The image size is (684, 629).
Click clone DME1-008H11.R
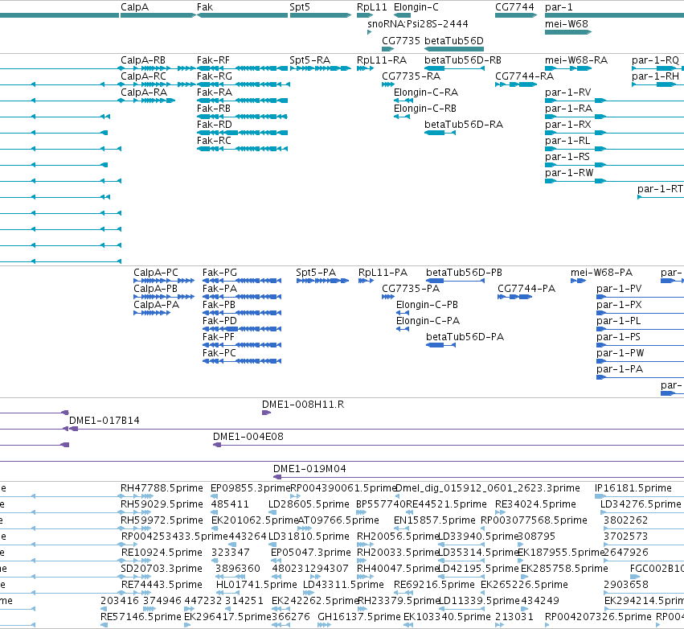coord(266,413)
